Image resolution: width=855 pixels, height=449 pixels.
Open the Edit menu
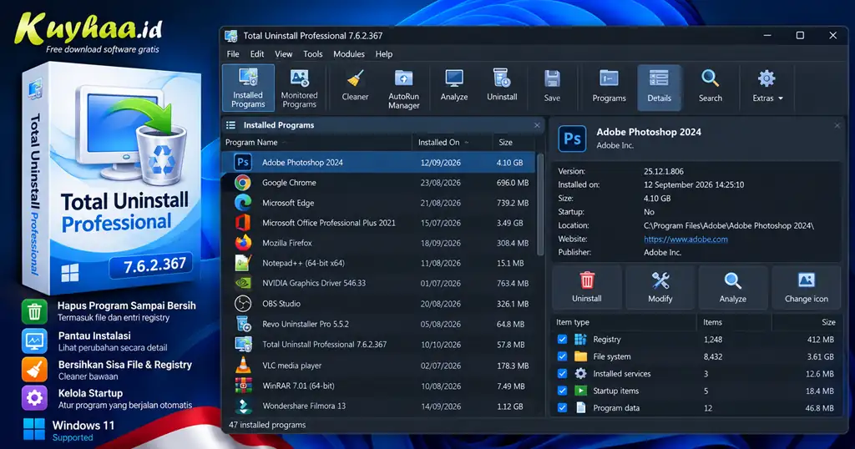pos(257,54)
